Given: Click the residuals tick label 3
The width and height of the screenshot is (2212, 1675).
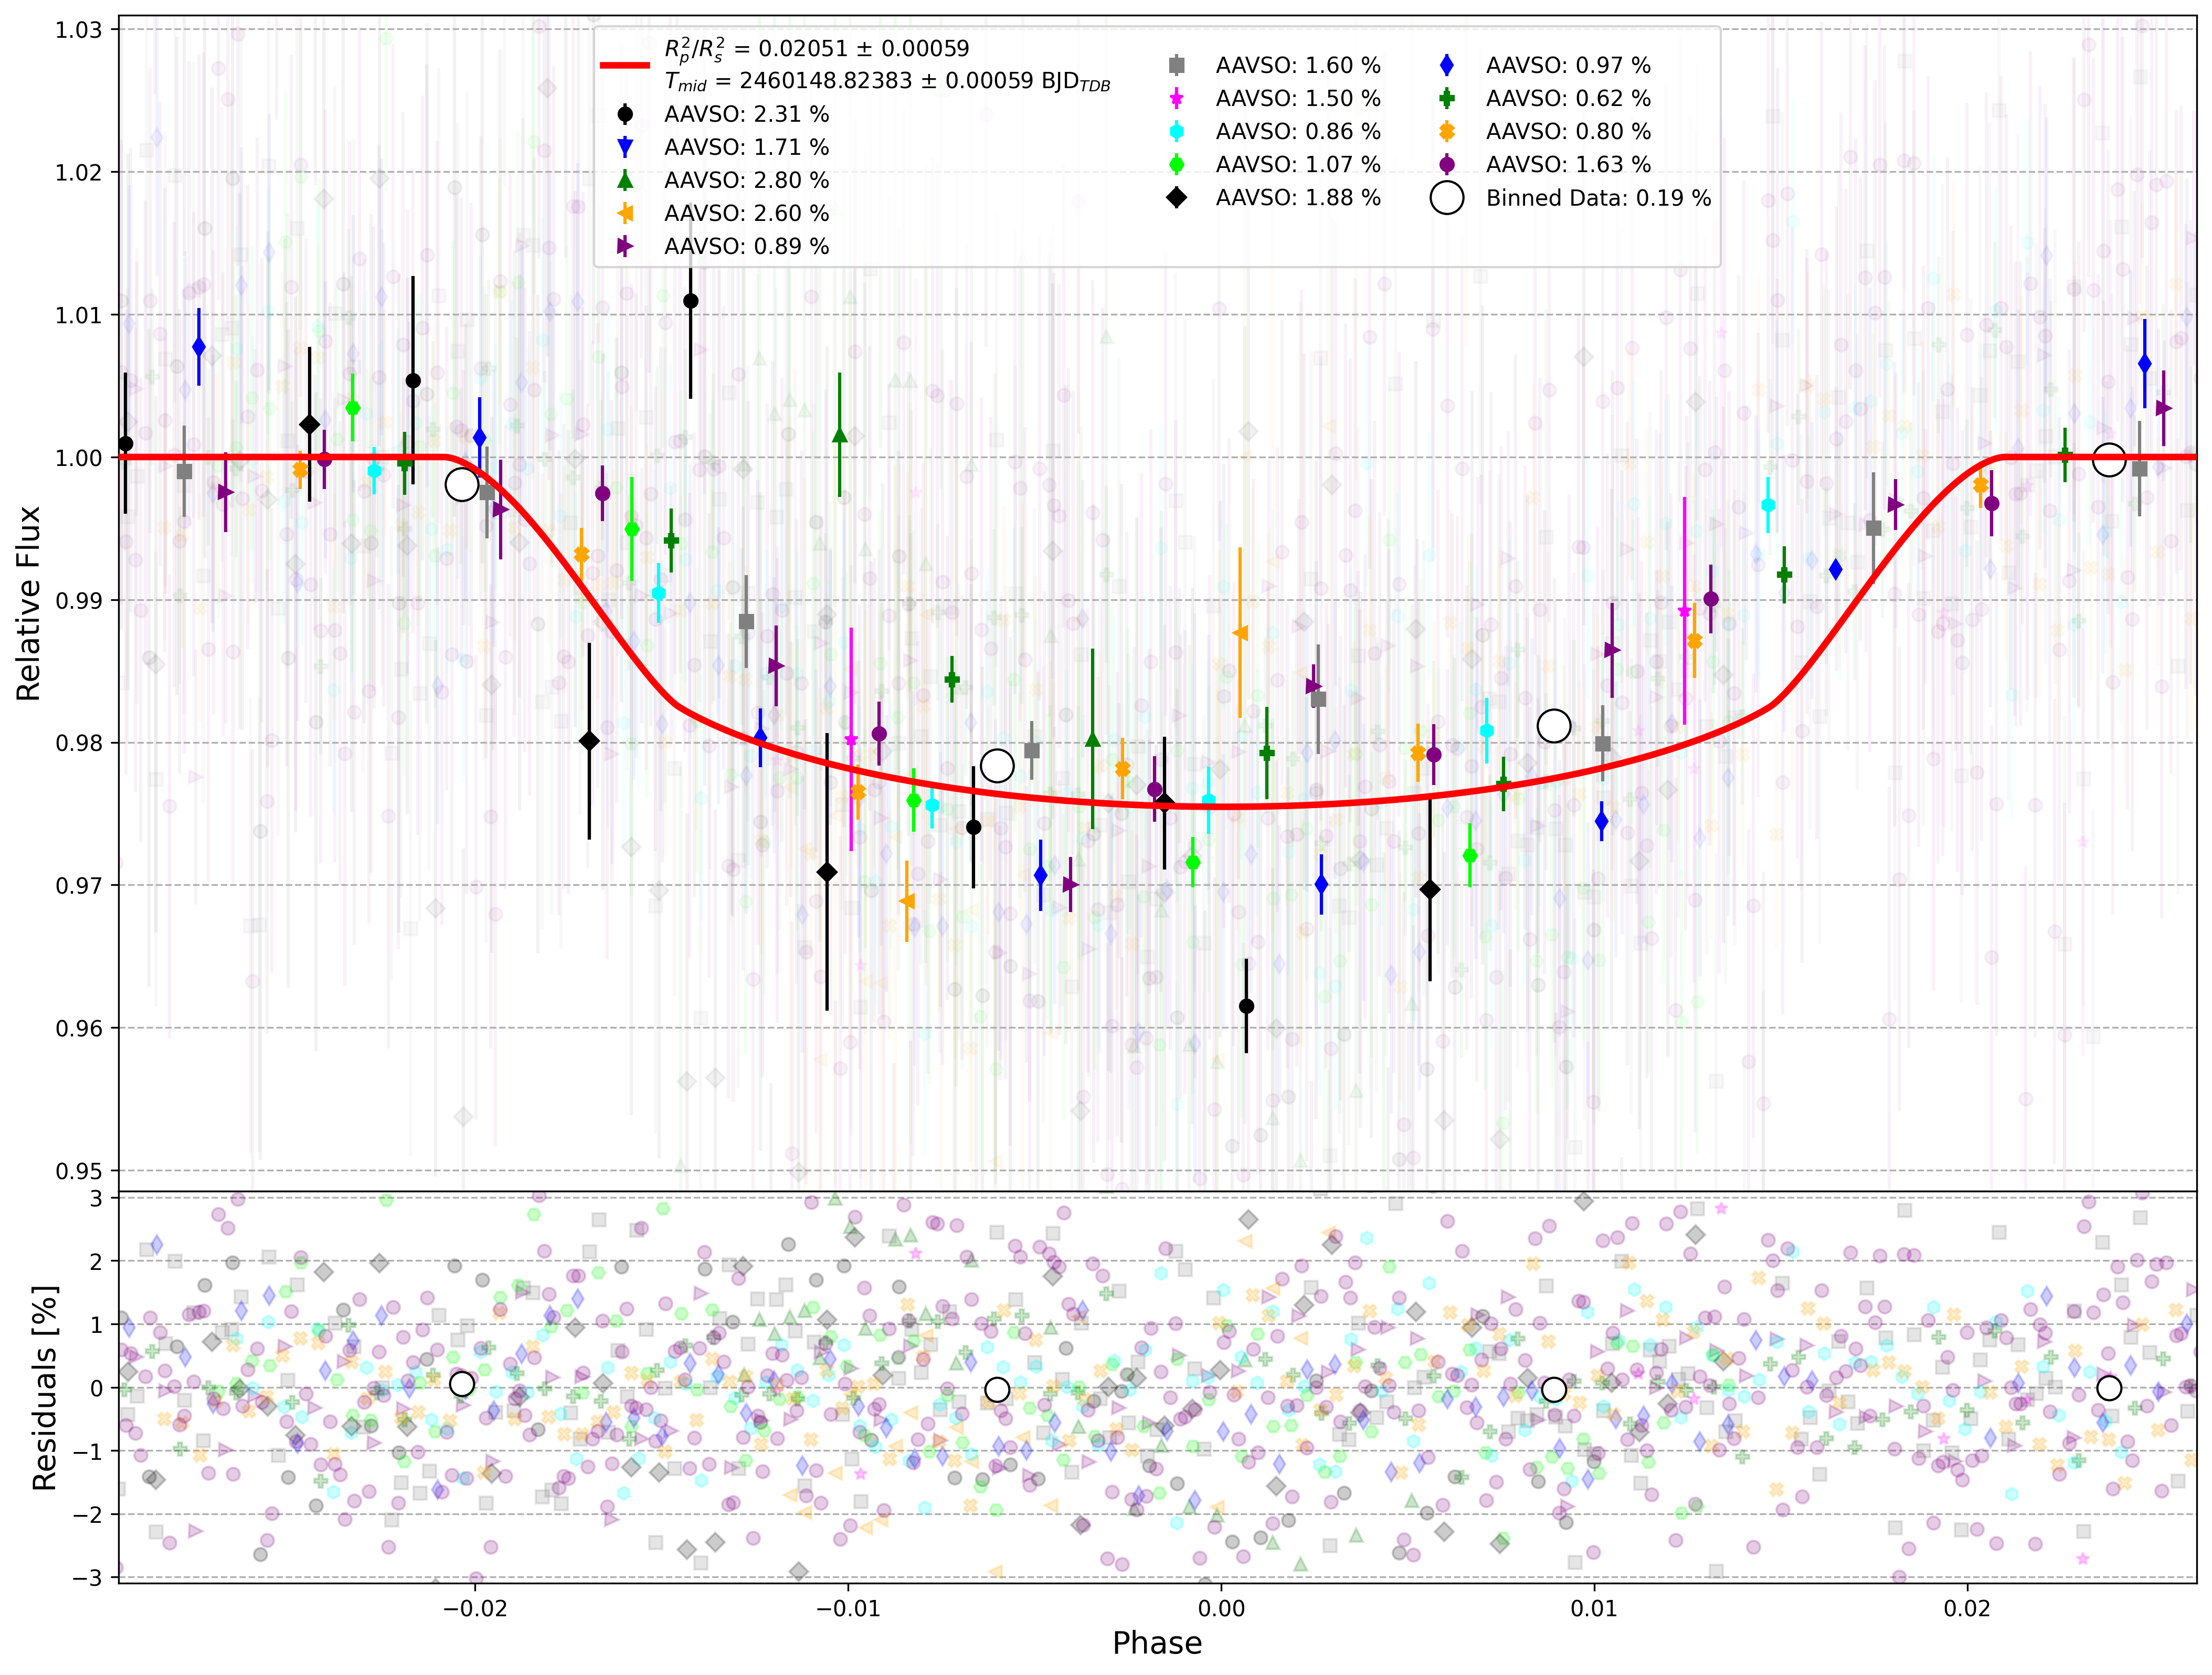Looking at the screenshot, I should (96, 1198).
